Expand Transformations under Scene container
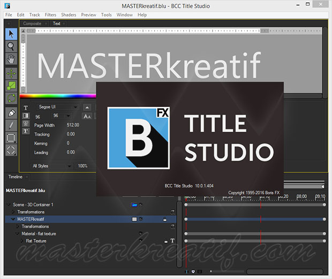The image size is (332, 279). [x=13, y=212]
